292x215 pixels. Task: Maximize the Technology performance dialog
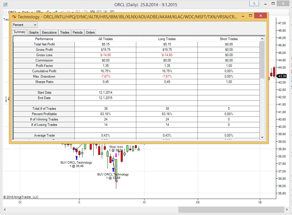(251, 16)
